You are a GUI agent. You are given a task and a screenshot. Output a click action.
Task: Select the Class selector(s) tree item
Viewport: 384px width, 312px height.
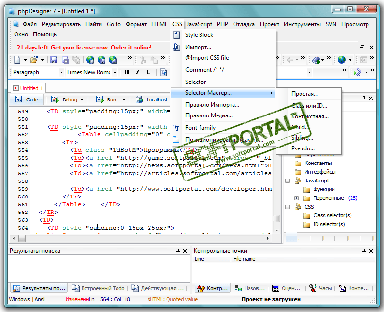point(333,215)
